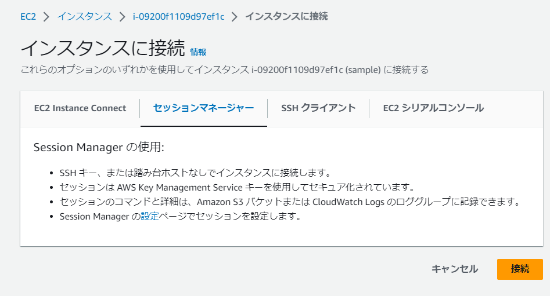
Task: Click the orange 接続 button
Action: tap(520, 269)
